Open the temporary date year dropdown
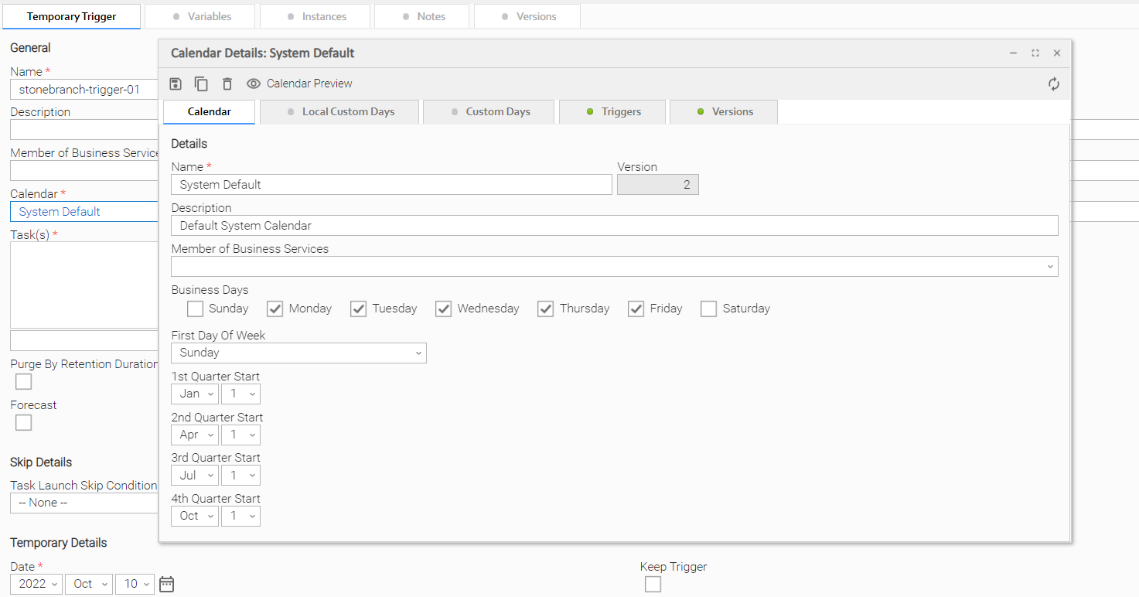This screenshot has height=597, width=1139. 36,584
